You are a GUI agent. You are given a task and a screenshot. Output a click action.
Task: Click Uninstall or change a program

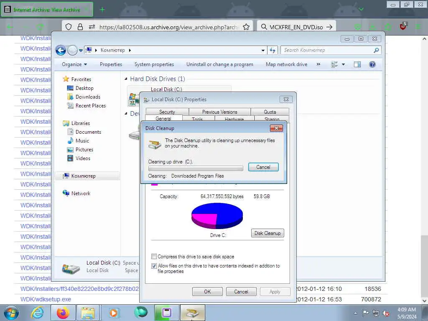pos(220,64)
